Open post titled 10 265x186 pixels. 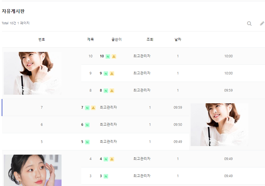[102, 56]
